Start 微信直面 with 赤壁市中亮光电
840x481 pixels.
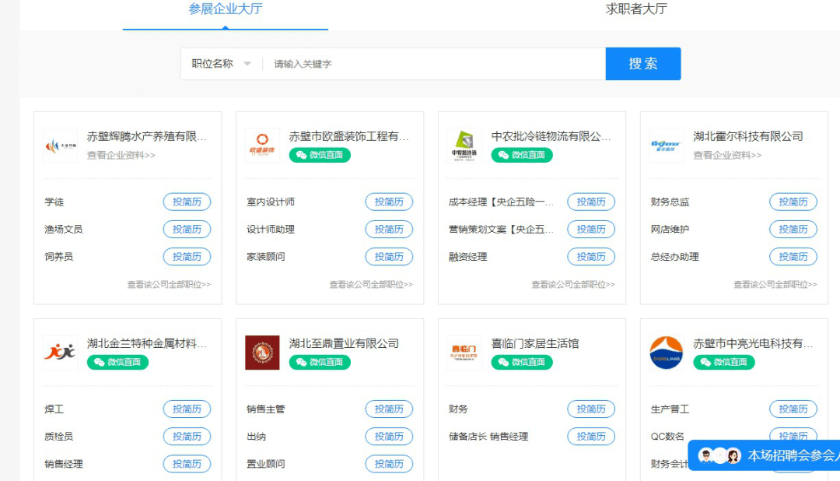coord(724,362)
